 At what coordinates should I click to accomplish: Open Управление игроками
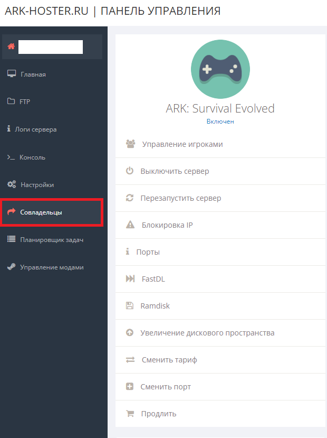coord(220,144)
